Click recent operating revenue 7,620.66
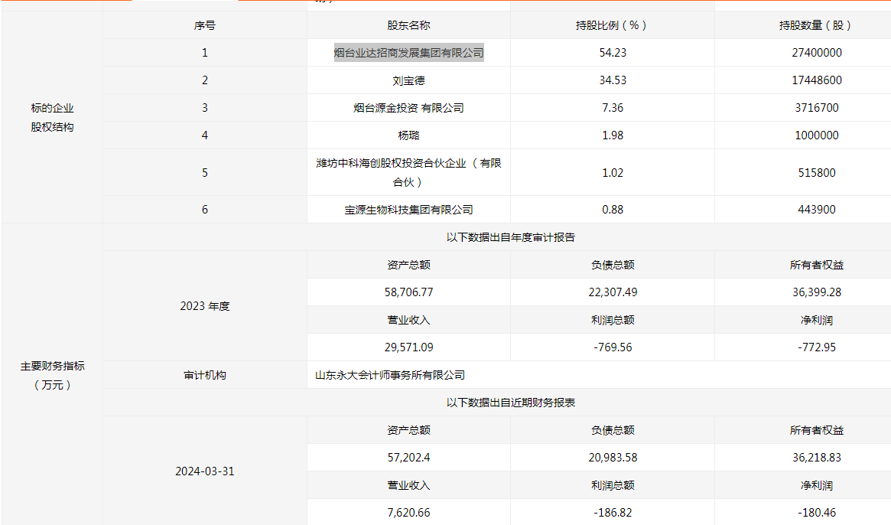Image resolution: width=891 pixels, height=525 pixels. [408, 513]
